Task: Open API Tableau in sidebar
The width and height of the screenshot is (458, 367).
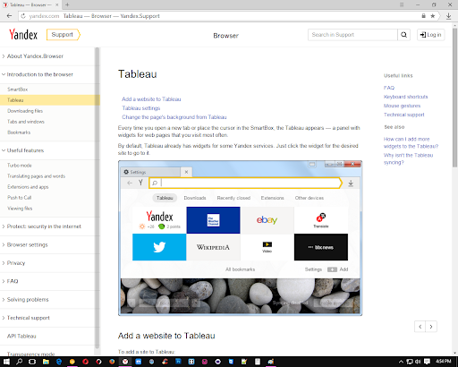Action: tap(21, 336)
